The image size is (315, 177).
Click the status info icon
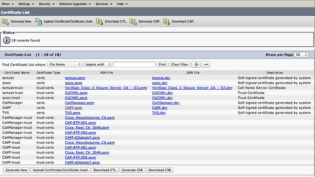click(7, 40)
